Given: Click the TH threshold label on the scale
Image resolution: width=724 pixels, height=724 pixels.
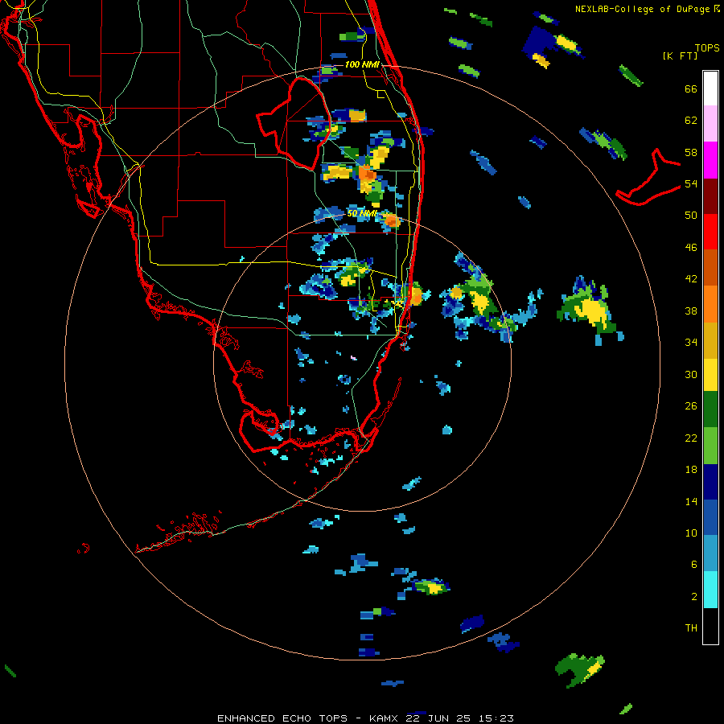Looking at the screenshot, I should pos(691,628).
